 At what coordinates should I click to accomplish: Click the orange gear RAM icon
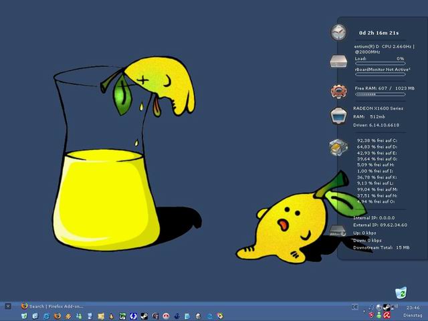click(338, 91)
